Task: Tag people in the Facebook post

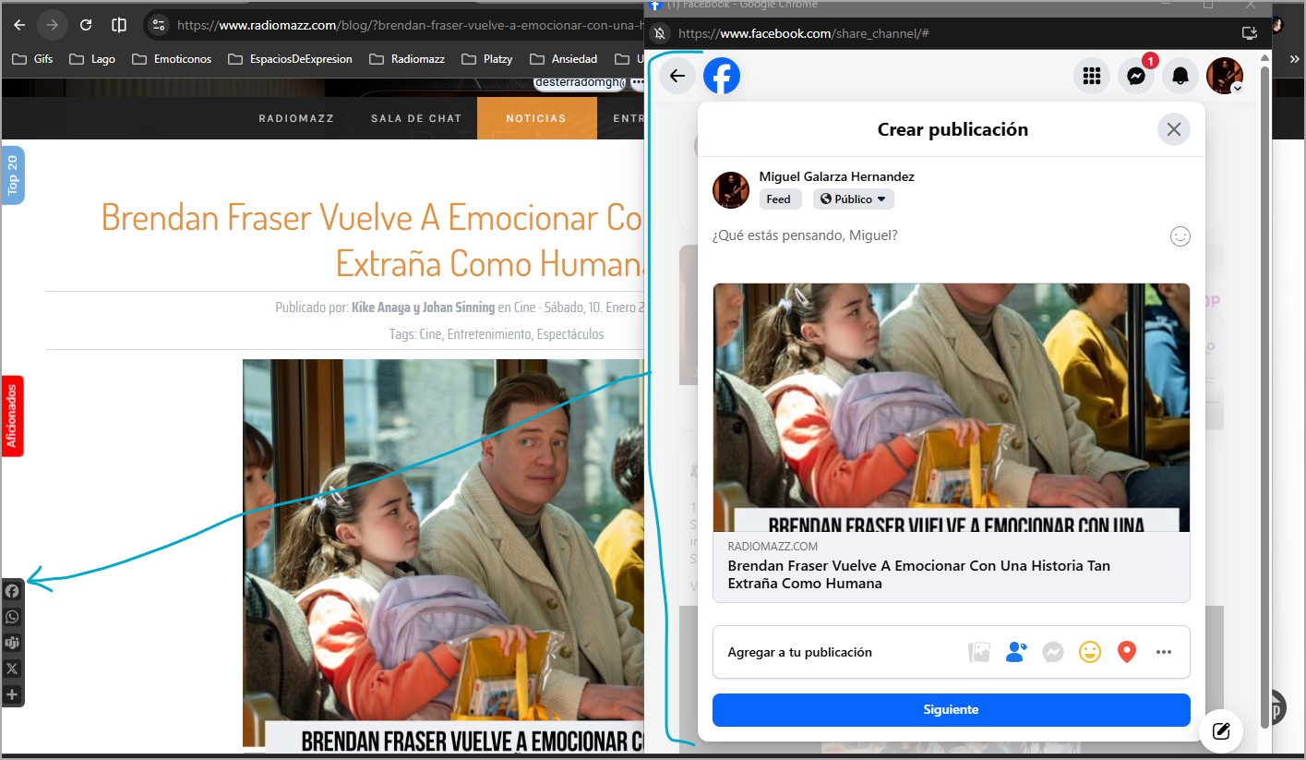Action: (1016, 652)
